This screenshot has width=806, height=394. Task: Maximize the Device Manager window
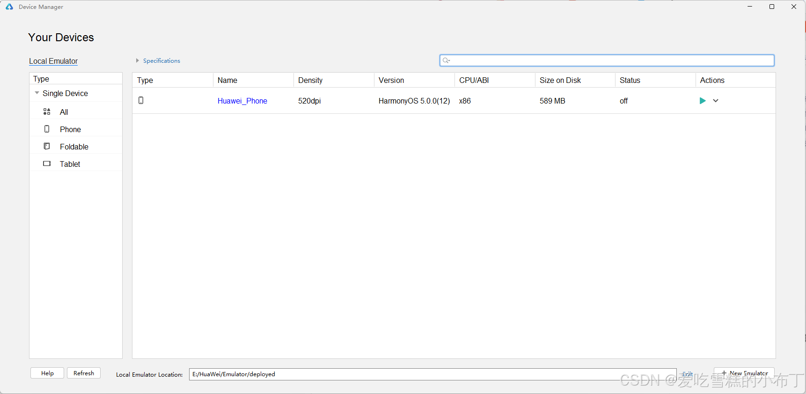pyautogui.click(x=772, y=7)
